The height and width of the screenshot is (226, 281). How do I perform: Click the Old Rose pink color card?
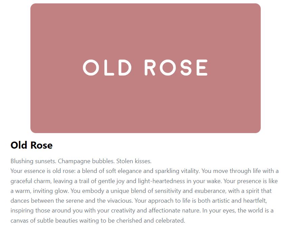[146, 68]
